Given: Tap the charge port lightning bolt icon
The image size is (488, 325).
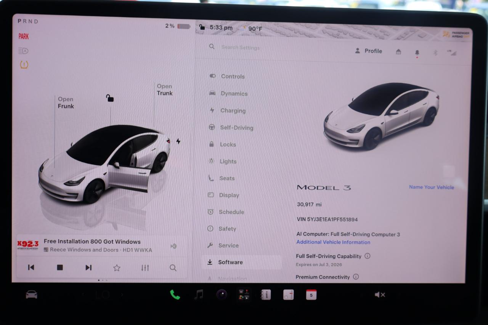Looking at the screenshot, I should click(178, 141).
